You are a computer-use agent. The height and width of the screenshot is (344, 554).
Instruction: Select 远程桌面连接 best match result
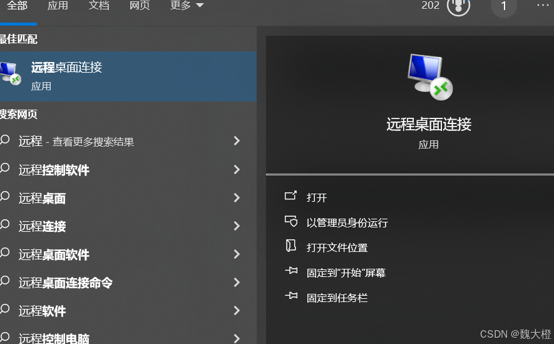click(x=128, y=76)
